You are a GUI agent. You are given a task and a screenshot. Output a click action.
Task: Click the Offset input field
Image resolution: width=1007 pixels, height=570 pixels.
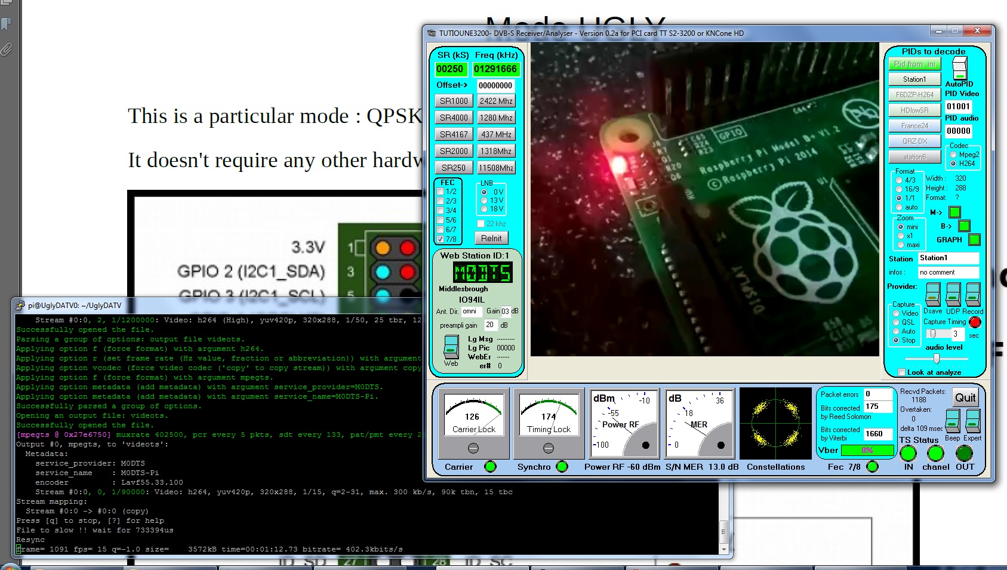(495, 85)
